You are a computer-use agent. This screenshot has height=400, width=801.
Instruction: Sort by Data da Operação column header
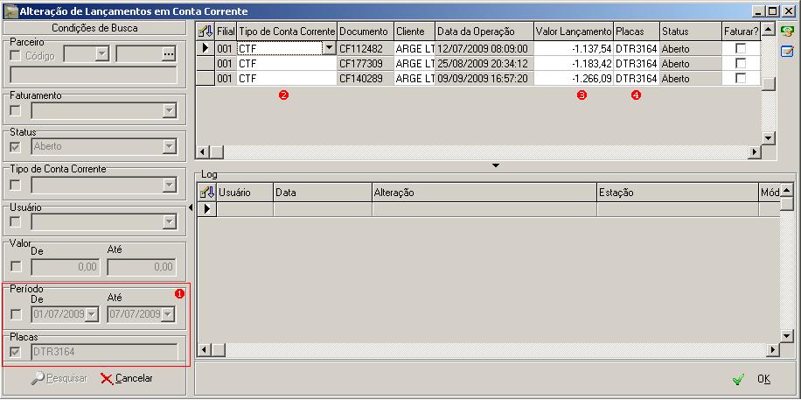(484, 32)
